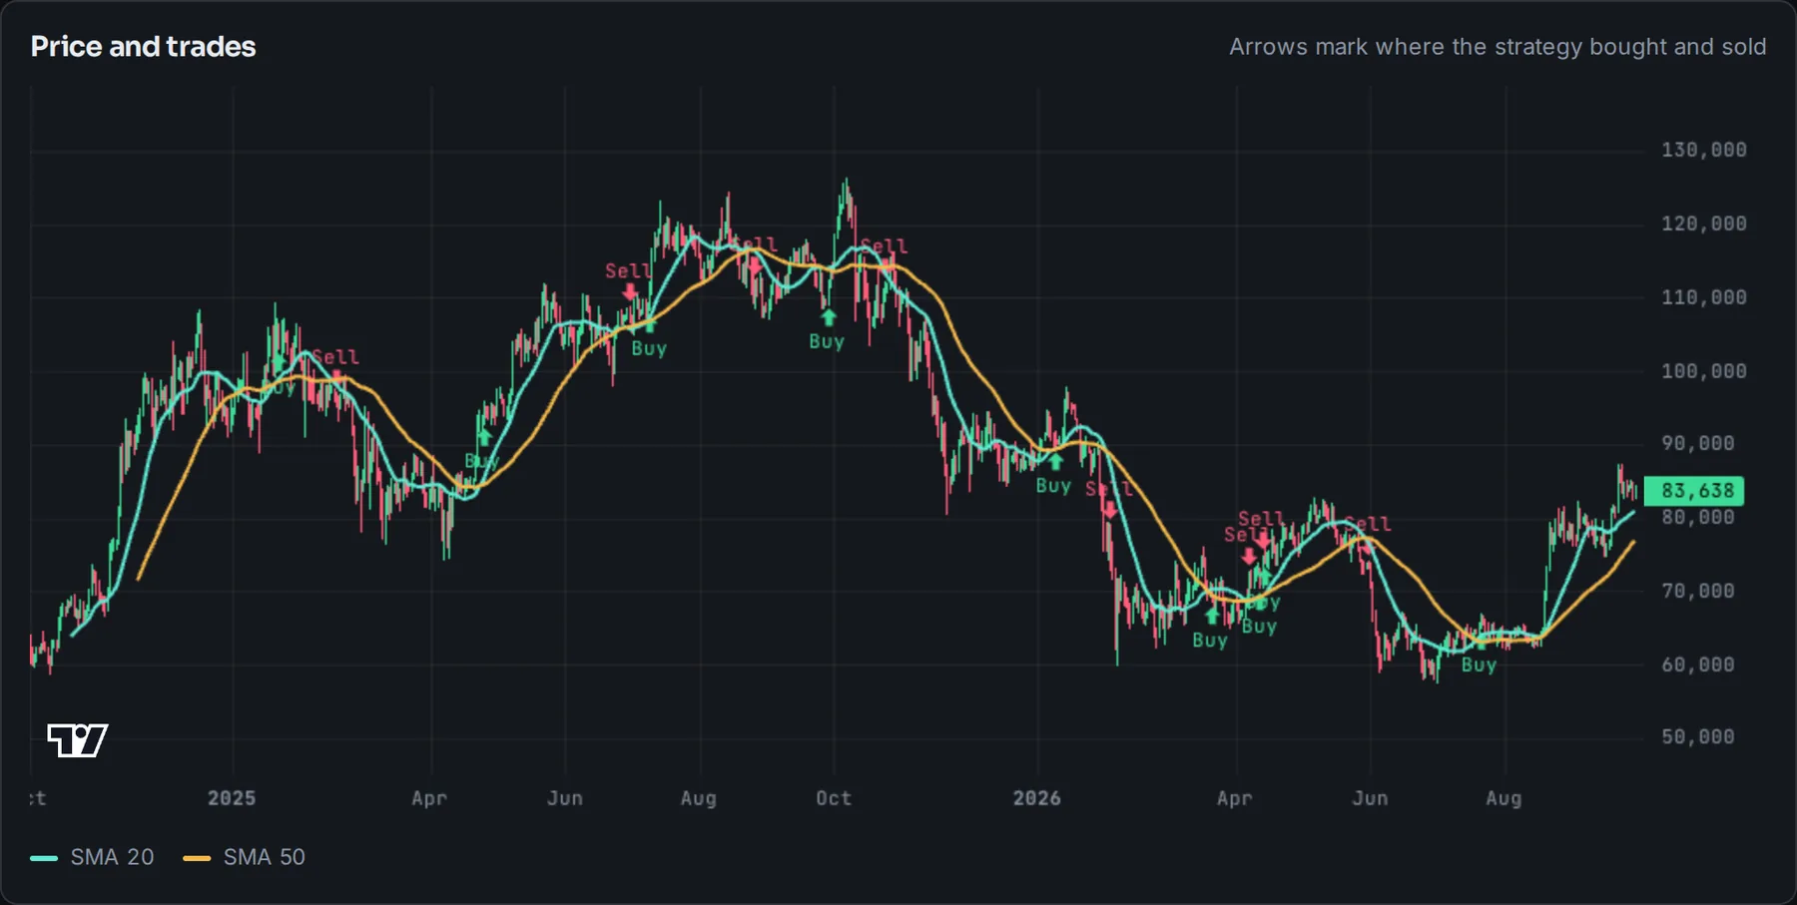Click the 110,000 price axis label
This screenshot has width=1797, height=905.
pos(1703,297)
